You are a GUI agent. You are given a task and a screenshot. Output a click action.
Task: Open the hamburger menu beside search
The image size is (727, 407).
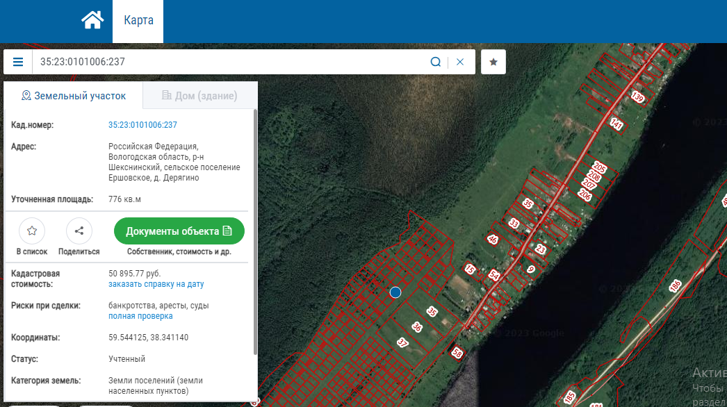pyautogui.click(x=18, y=62)
